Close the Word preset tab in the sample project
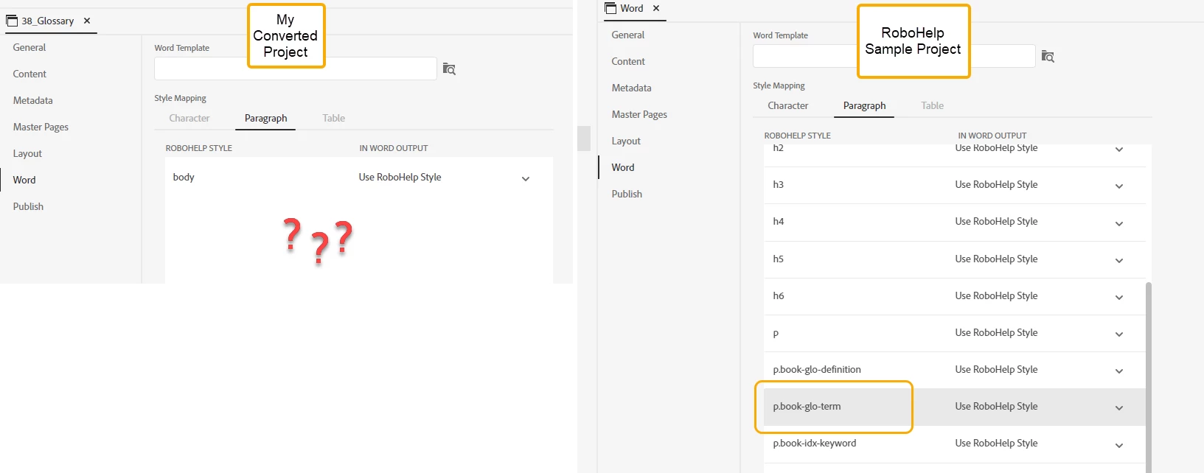The height and width of the screenshot is (473, 1204). coord(656,8)
